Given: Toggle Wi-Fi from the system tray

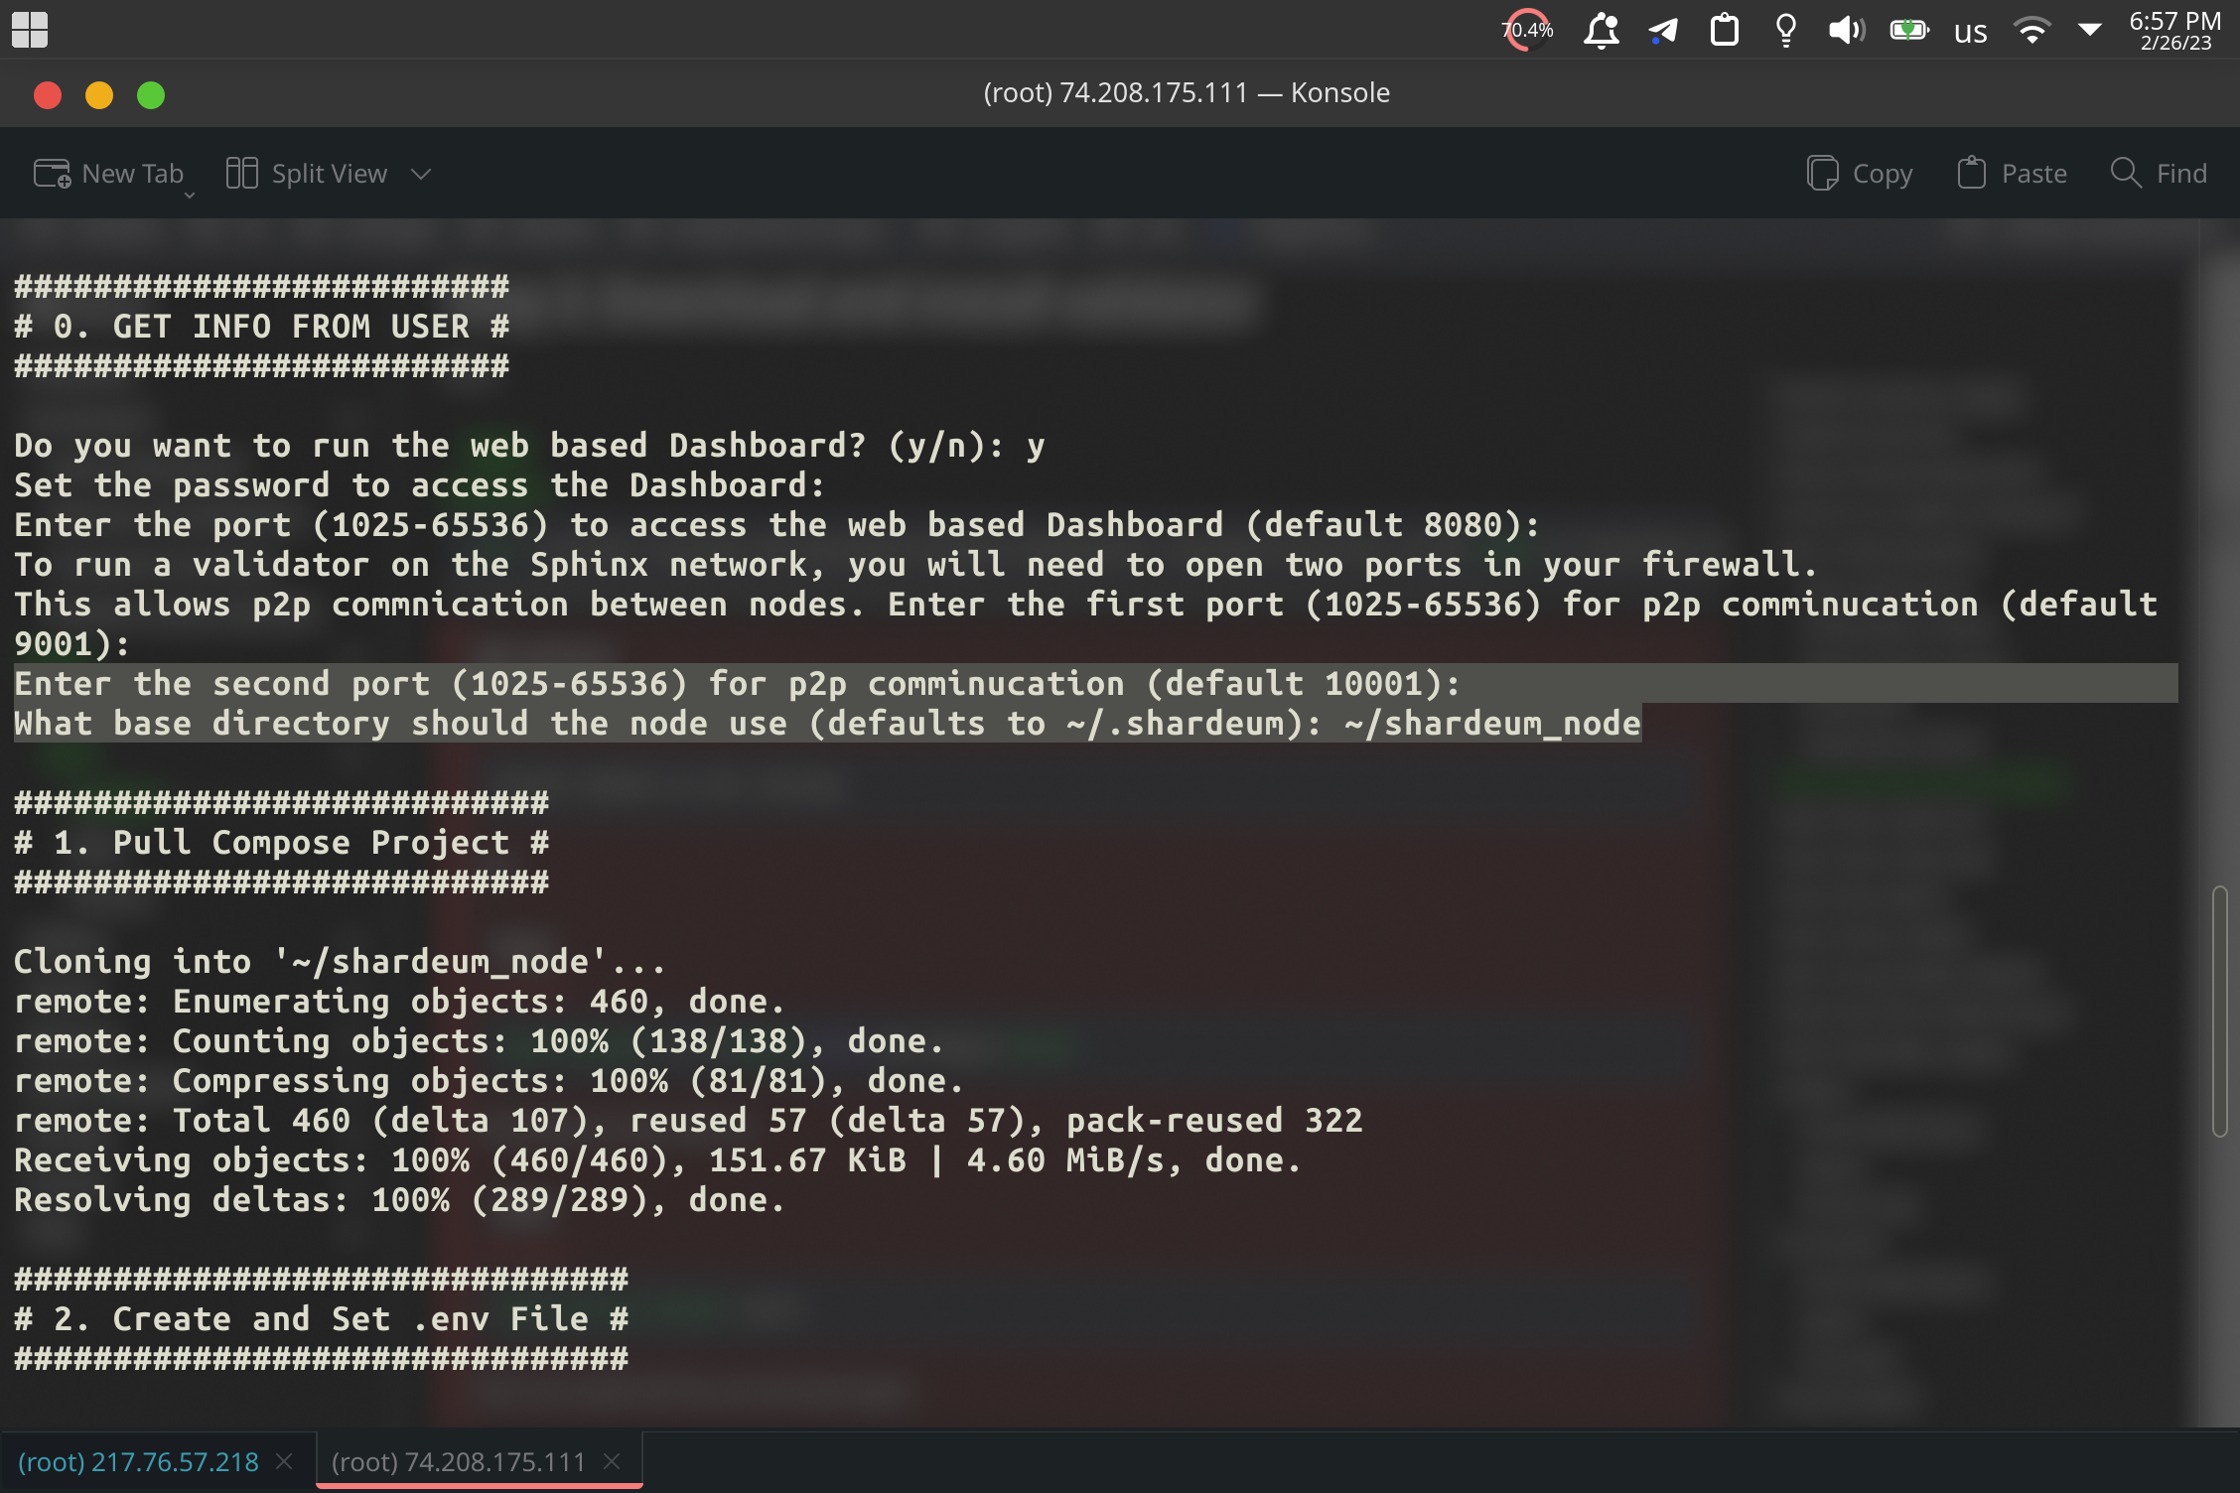Looking at the screenshot, I should point(2033,30).
